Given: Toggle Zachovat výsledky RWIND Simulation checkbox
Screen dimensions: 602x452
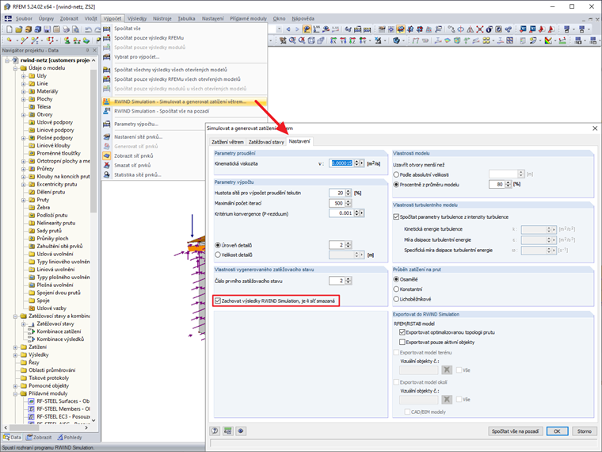Looking at the screenshot, I should coord(218,301).
